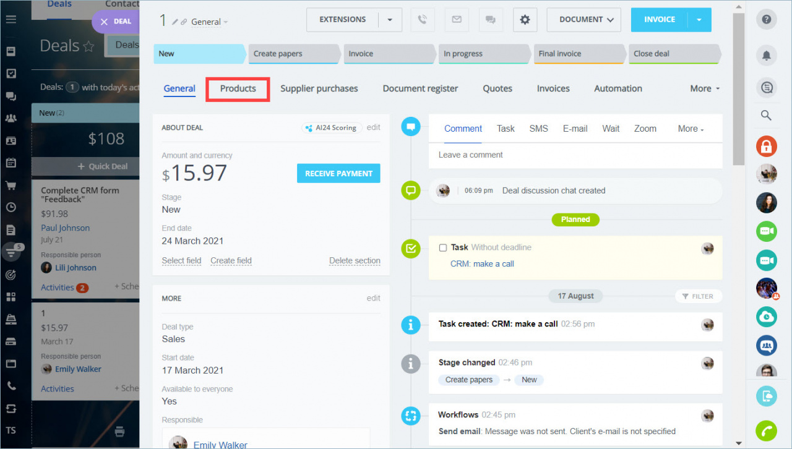Switch to the Products tab
Viewport: 792px width, 449px height.
pos(238,88)
